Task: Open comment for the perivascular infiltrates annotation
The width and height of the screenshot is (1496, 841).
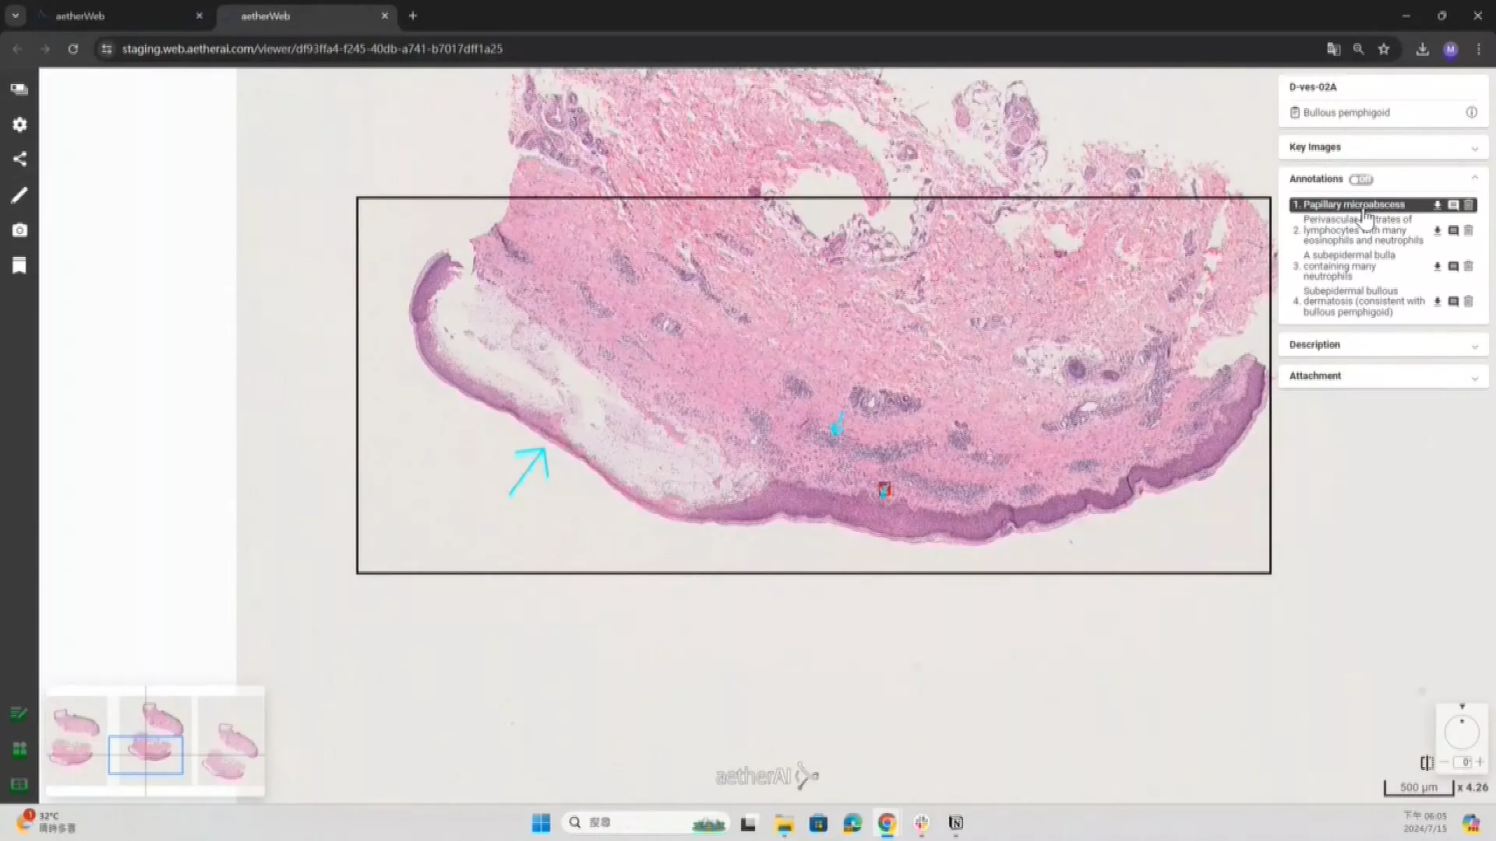Action: point(1453,230)
